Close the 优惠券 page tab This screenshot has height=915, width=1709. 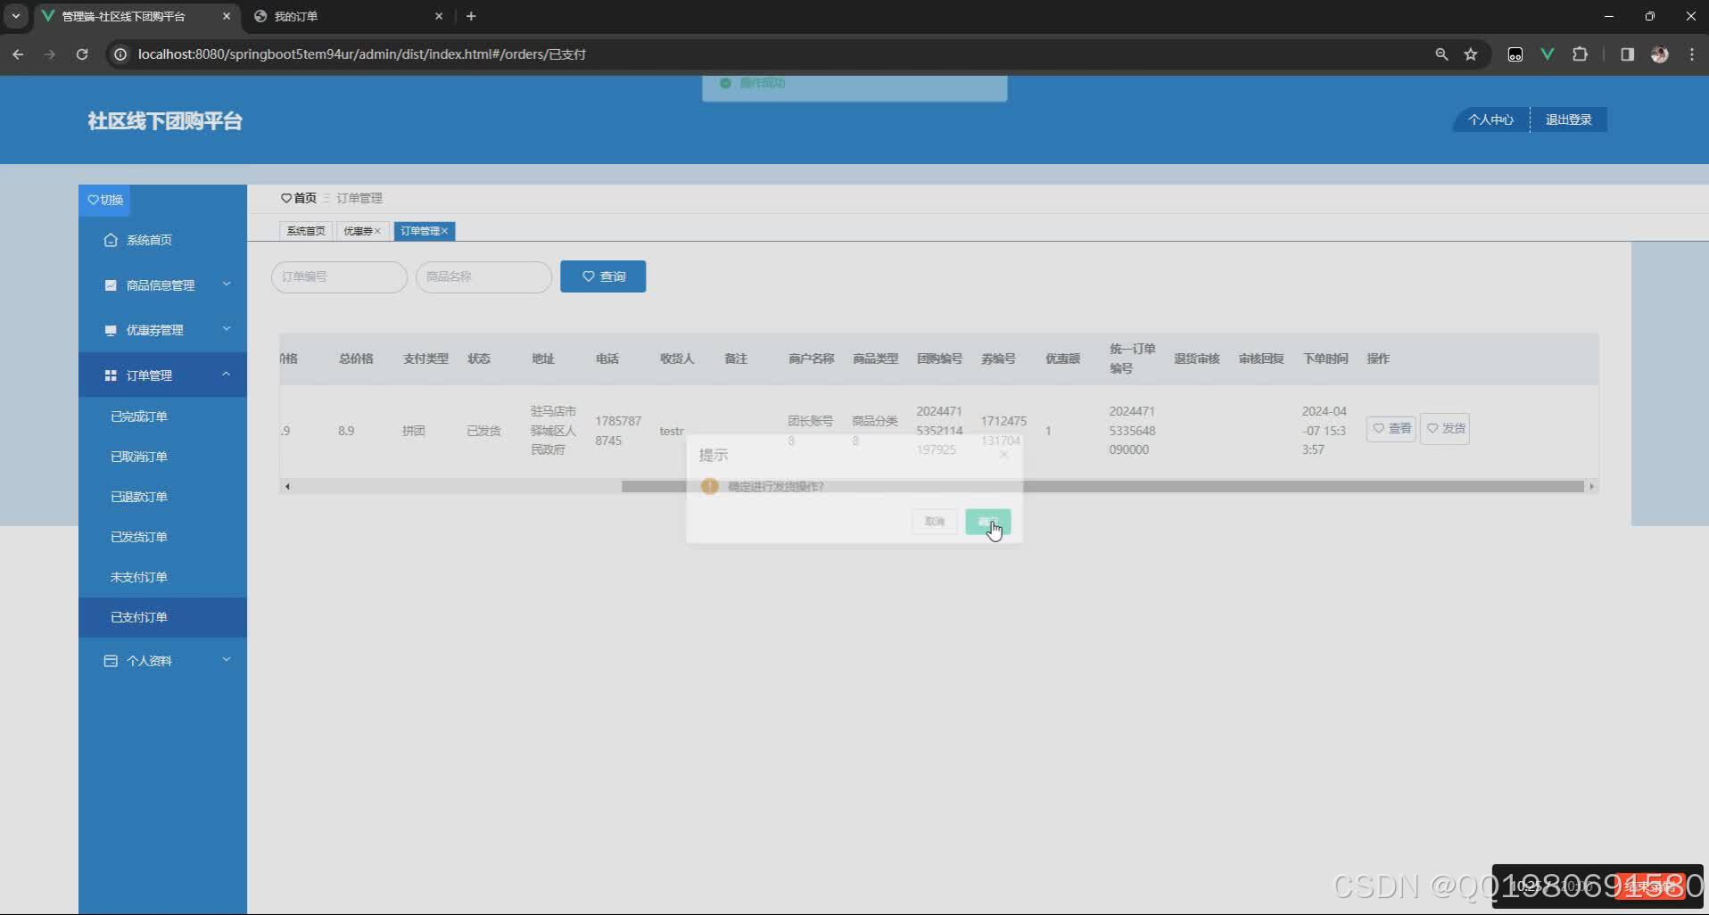pos(377,231)
